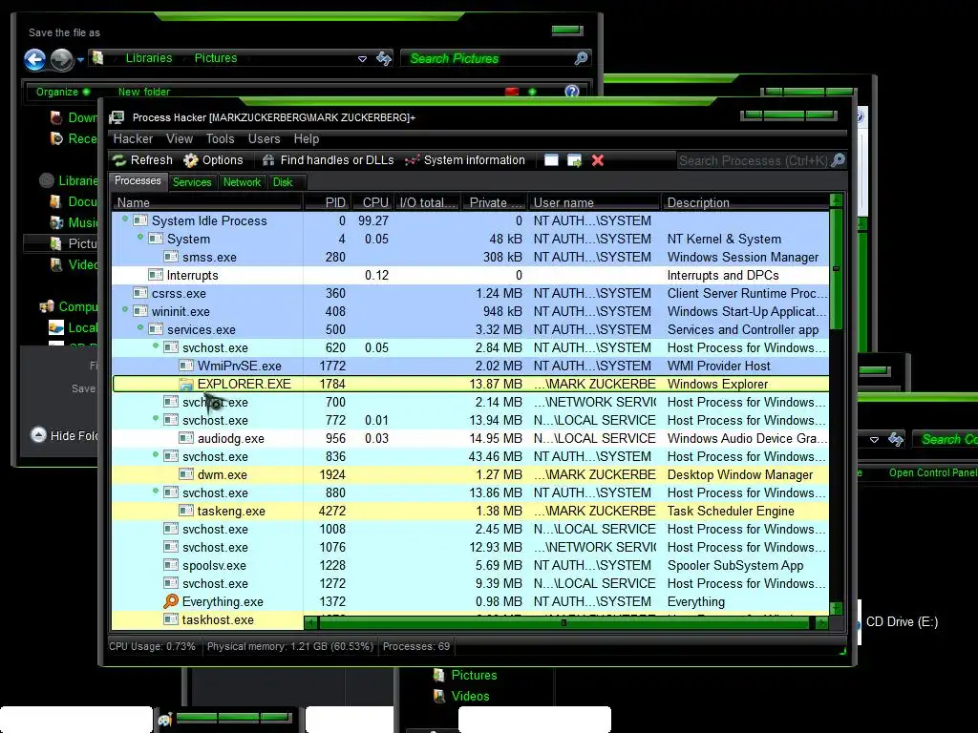
Task: Click the smss.exe process icon
Action: (x=171, y=256)
